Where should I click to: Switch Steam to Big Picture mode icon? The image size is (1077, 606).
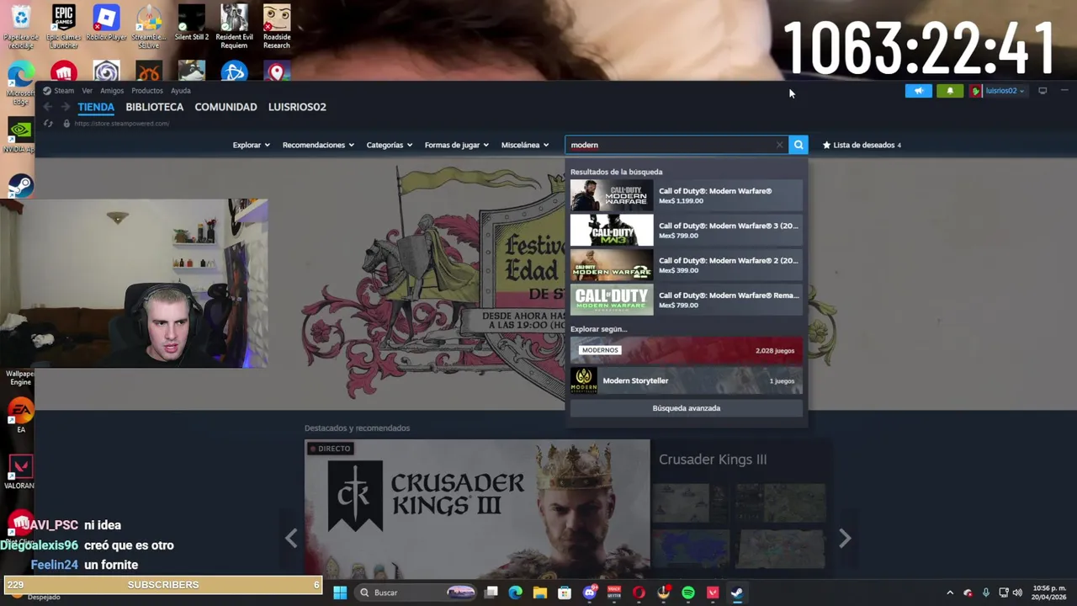tap(1043, 91)
